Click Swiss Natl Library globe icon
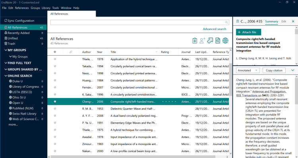Image resolution: width=298 pixels, height=158 pixels. 10,114
